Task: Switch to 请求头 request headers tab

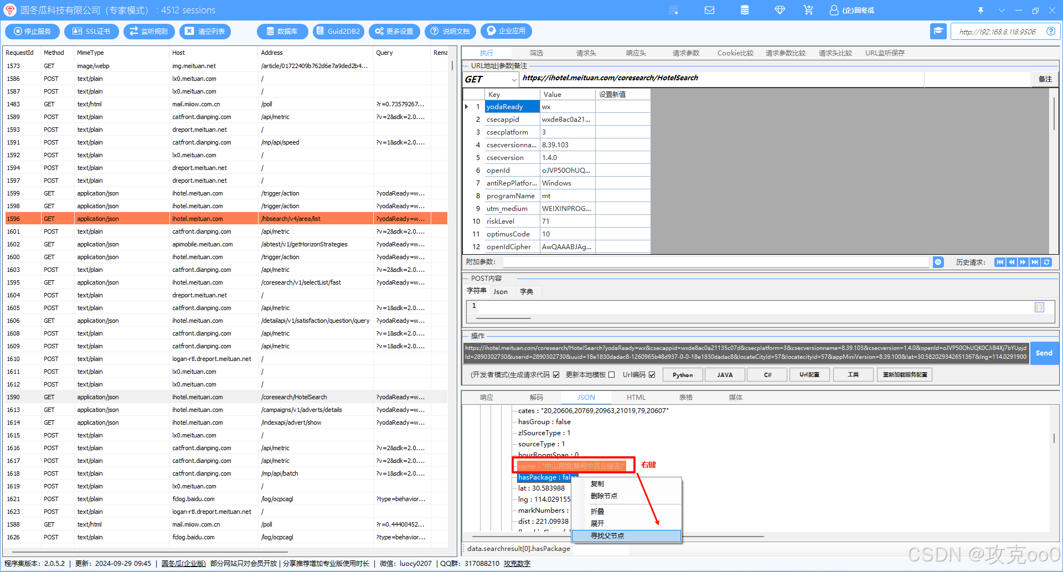Action: pyautogui.click(x=586, y=53)
